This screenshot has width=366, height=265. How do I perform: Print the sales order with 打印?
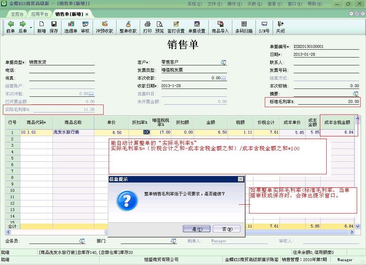147,27
